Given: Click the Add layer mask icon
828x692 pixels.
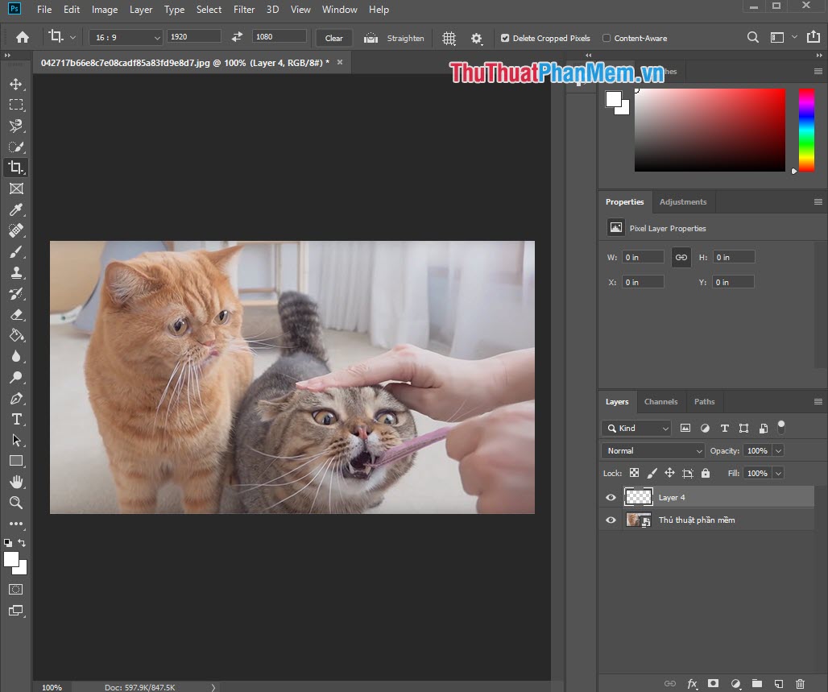Looking at the screenshot, I should (x=713, y=683).
